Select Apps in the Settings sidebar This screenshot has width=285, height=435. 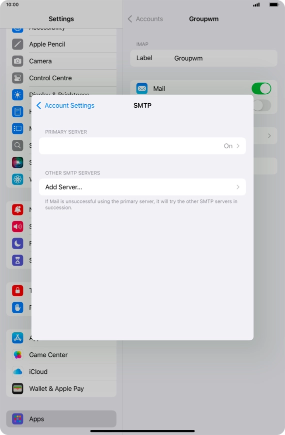click(61, 419)
